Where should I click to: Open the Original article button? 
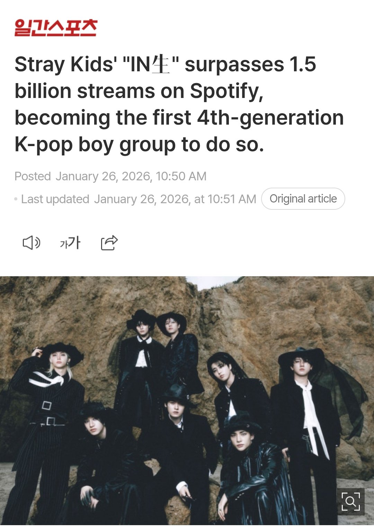point(303,199)
